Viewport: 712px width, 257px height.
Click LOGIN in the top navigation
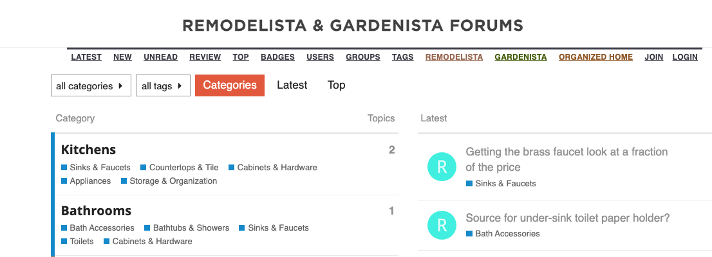click(x=685, y=57)
